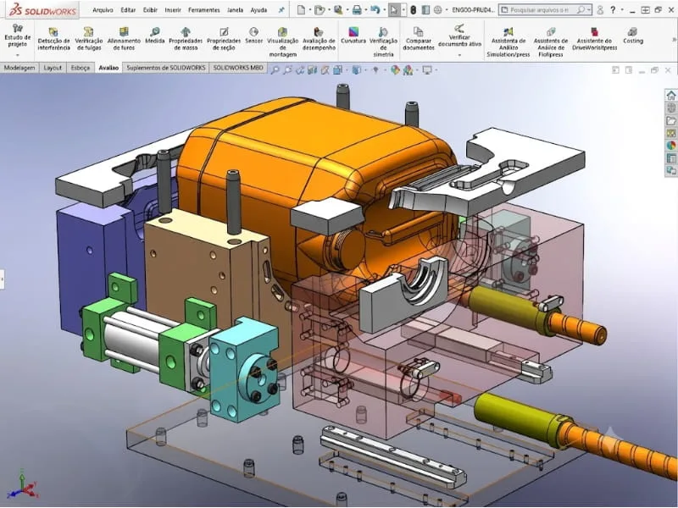This screenshot has height=508, width=678.
Task: Run Avaliação de desempenho
Action: [x=320, y=38]
